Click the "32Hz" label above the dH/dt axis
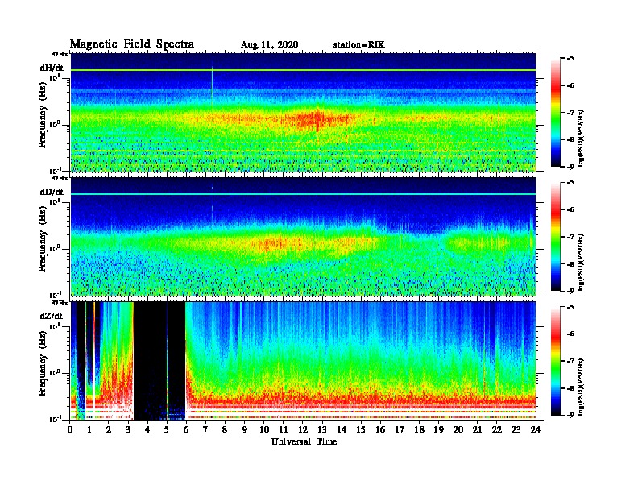 [x=60, y=54]
